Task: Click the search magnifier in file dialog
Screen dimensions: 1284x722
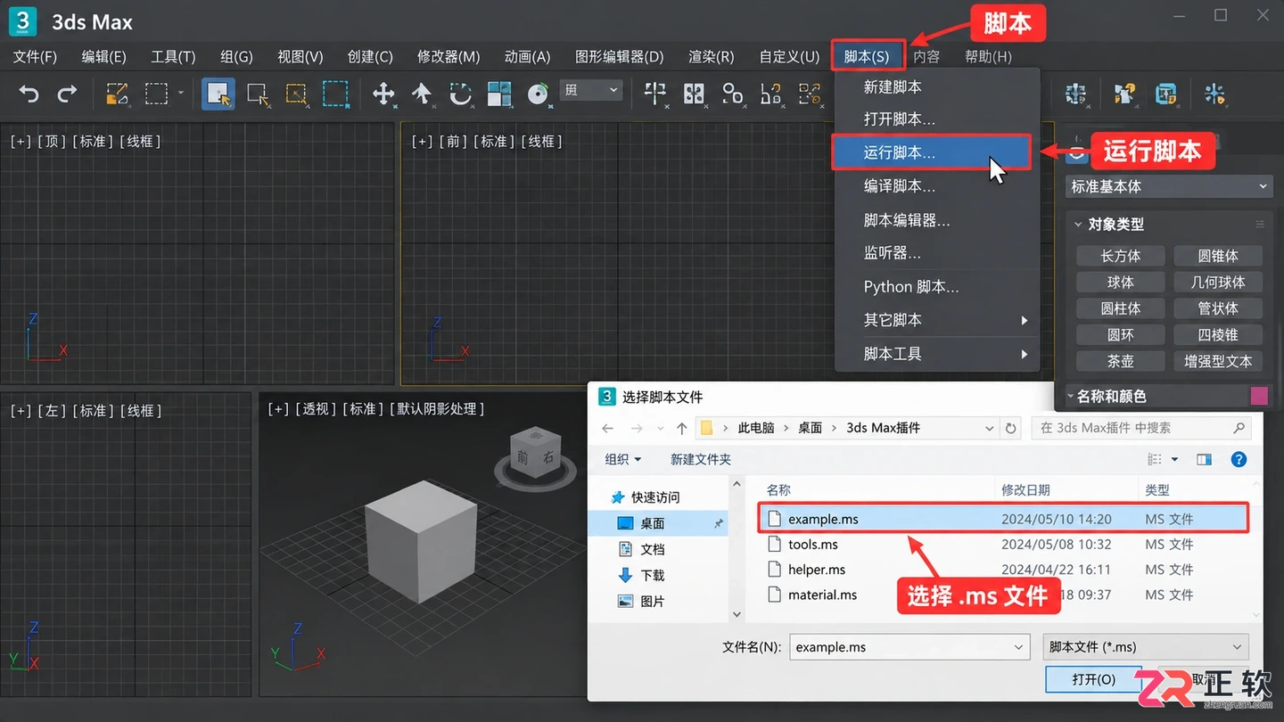Action: pos(1239,428)
